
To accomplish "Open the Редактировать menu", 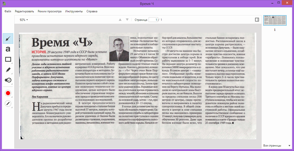I will (24, 11).
